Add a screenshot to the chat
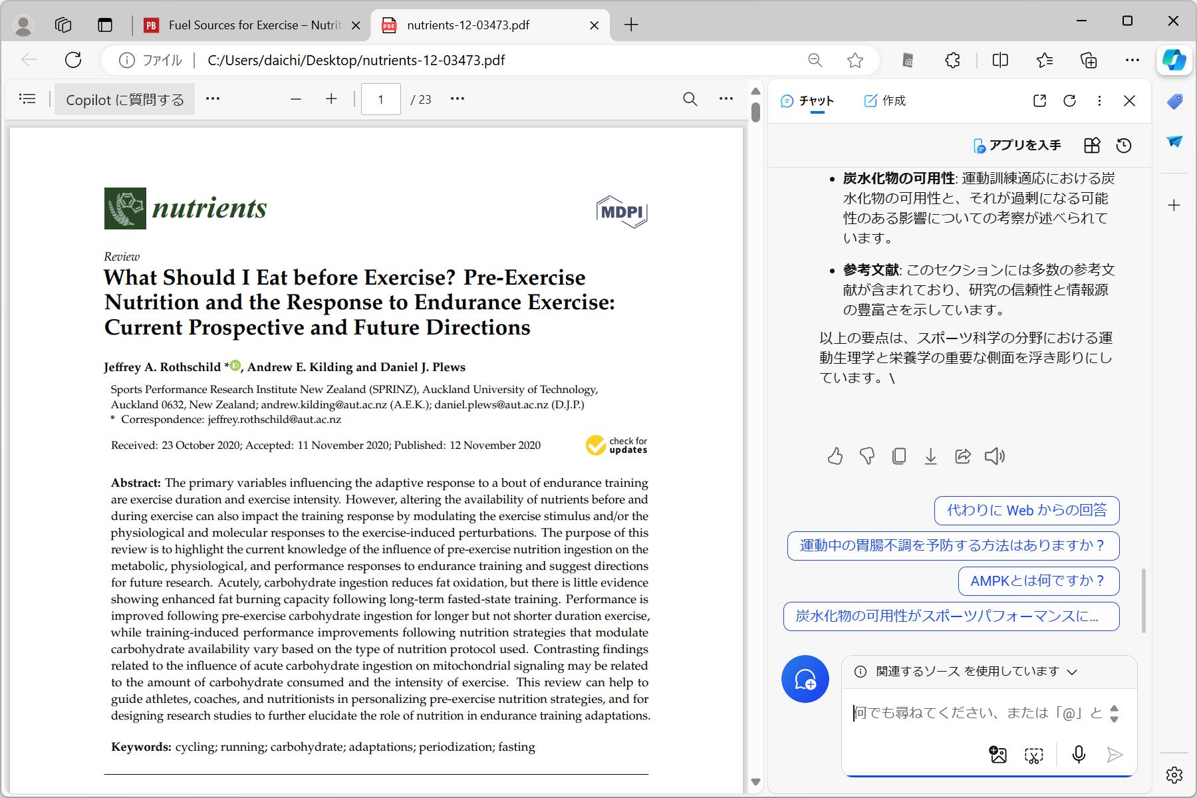Viewport: 1197px width, 798px height. coord(1034,755)
